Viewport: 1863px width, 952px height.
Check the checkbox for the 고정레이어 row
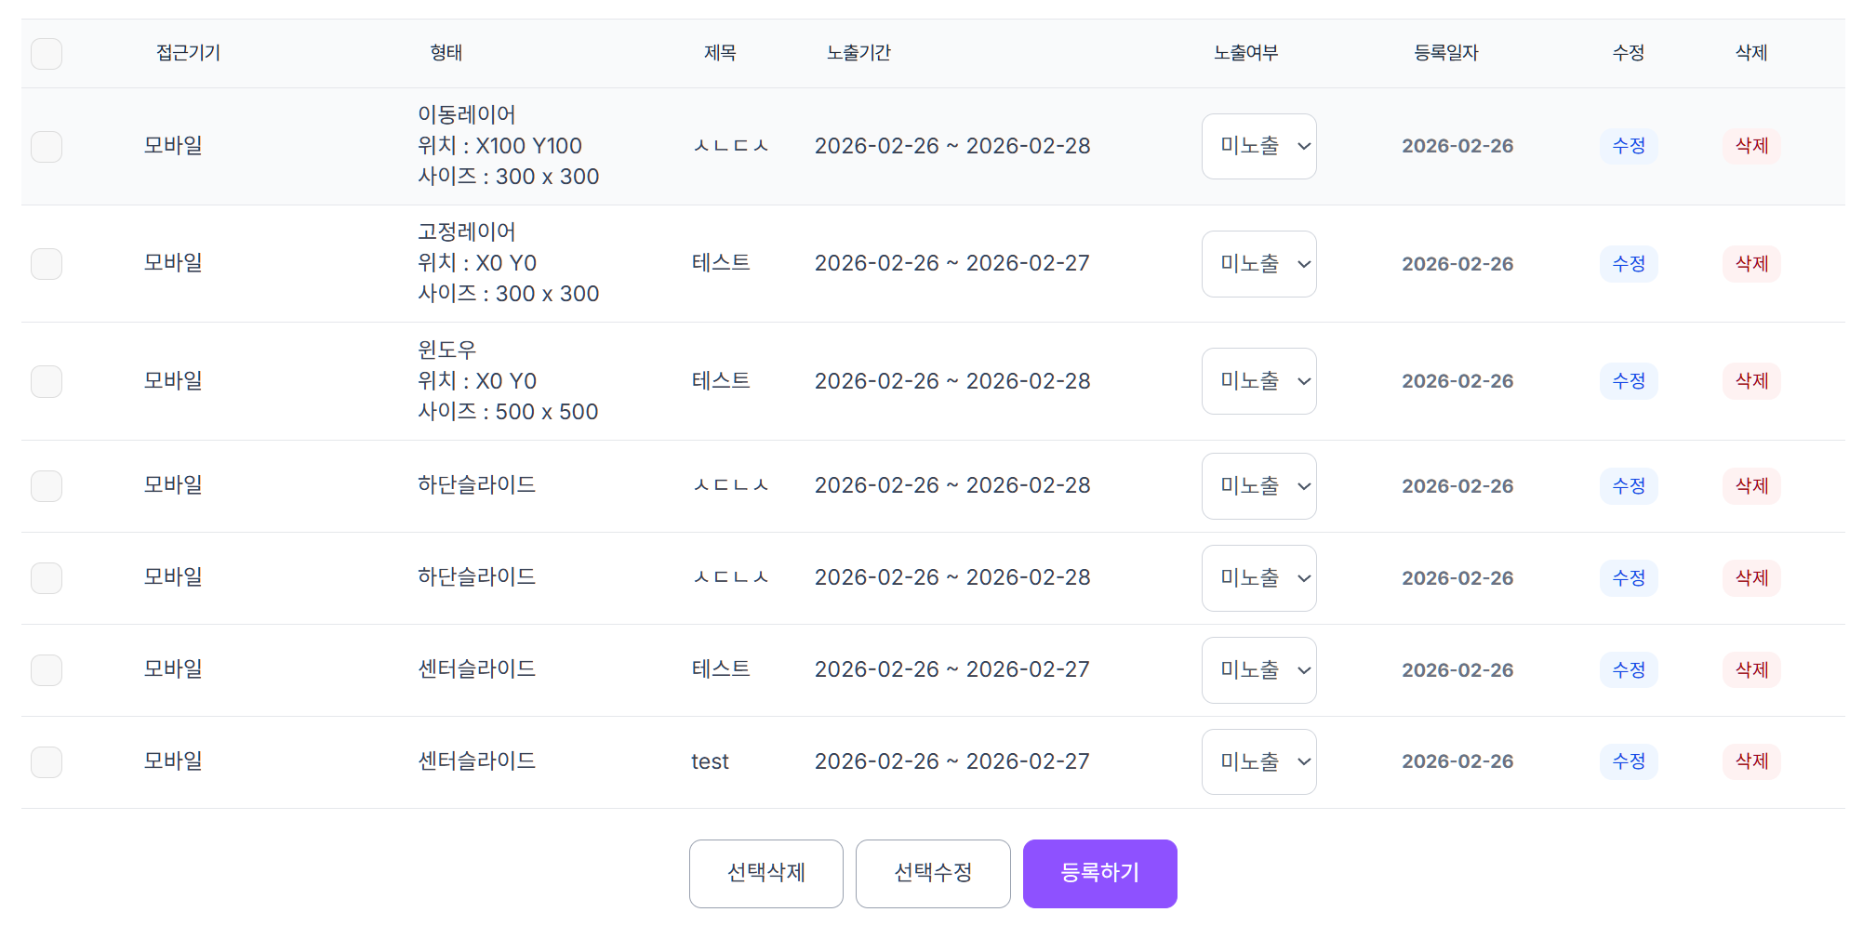point(46,263)
